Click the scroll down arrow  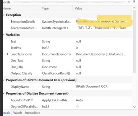point(135,107)
